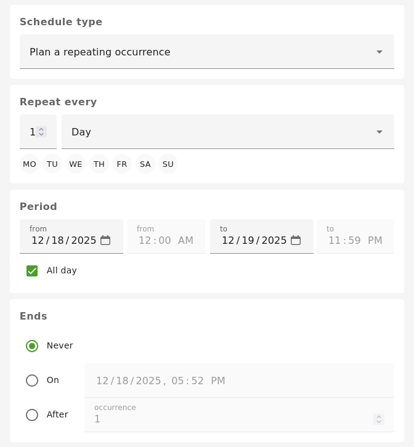Open calendar picker for from date
The image size is (414, 447).
pos(105,240)
